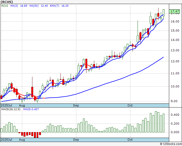182x146 pixels.
Task: Click the 2025Jul label on price chart axis
Action: [x=6, y=105]
